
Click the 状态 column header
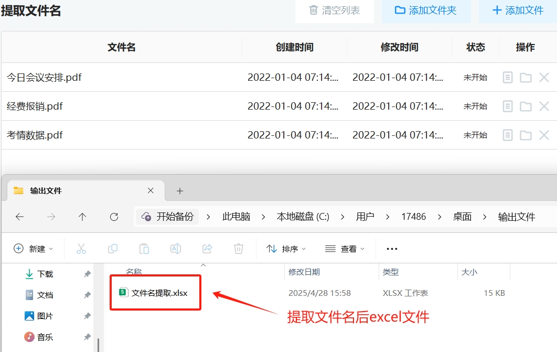point(476,47)
